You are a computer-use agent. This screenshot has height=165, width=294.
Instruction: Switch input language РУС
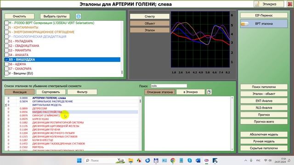258,160
